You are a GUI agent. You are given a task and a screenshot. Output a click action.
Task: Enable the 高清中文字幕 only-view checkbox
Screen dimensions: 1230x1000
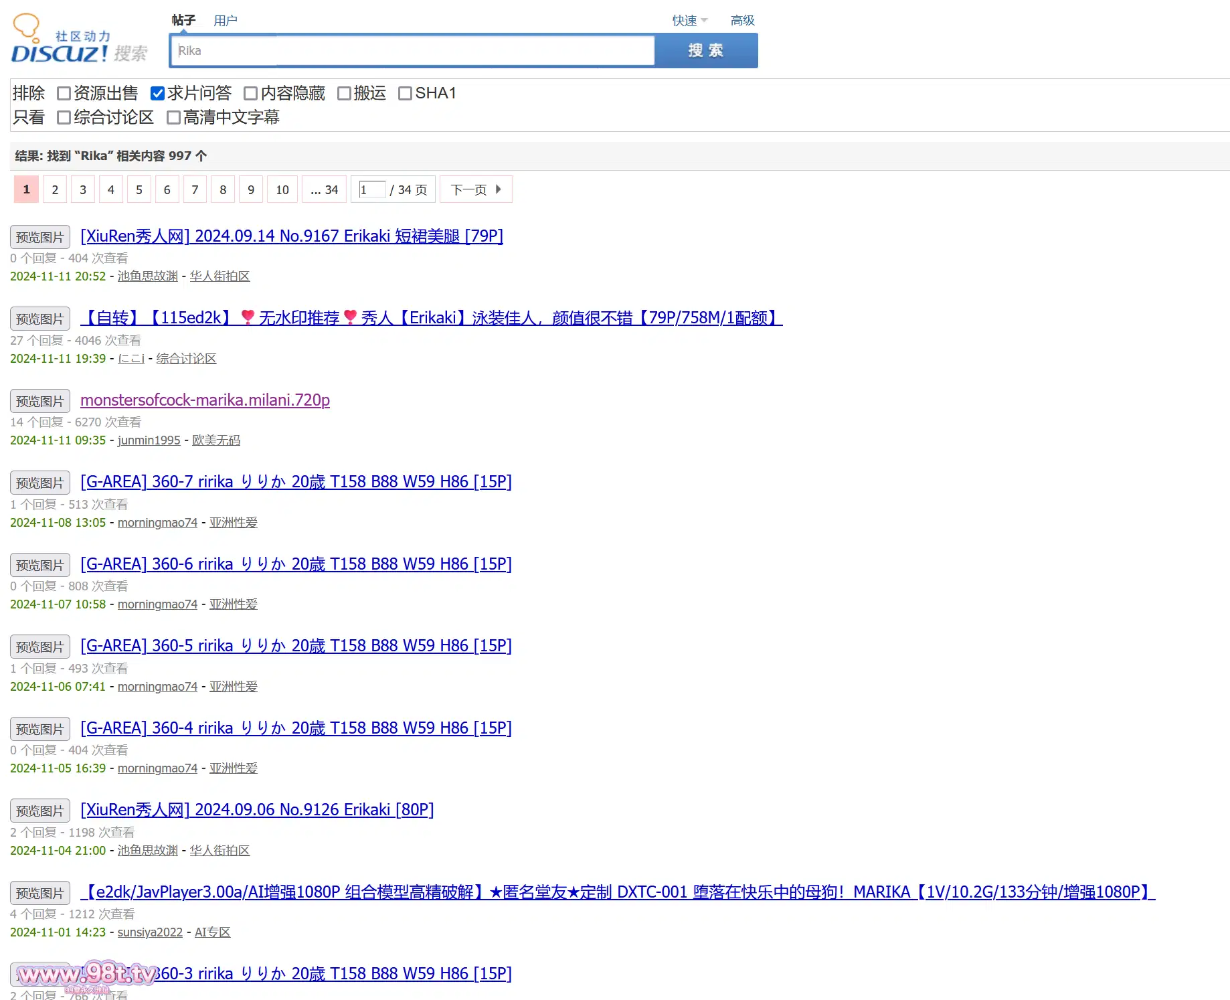tap(173, 117)
